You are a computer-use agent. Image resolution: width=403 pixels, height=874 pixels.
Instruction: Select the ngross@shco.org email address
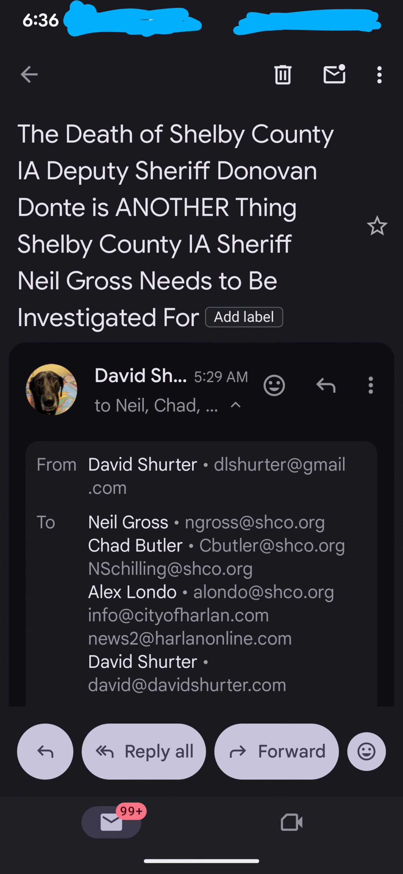255,522
